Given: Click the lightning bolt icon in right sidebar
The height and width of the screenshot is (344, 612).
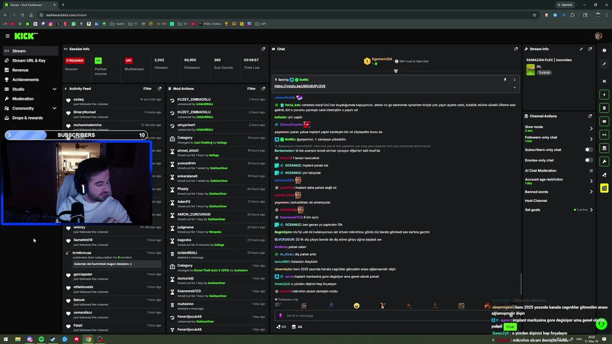Looking at the screenshot, I should pos(604,95).
